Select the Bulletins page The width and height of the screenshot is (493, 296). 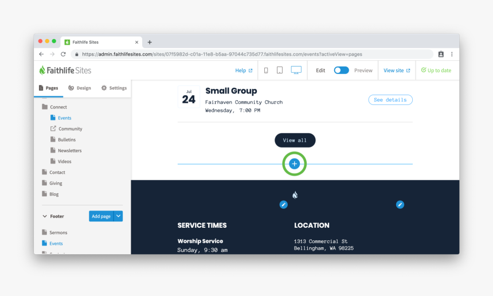(66, 139)
